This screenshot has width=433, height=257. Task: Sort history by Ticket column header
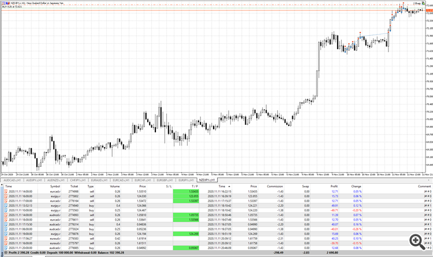(74, 187)
